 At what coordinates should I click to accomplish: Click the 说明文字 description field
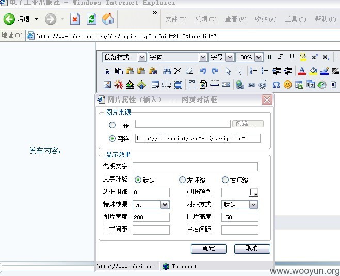(x=195, y=167)
